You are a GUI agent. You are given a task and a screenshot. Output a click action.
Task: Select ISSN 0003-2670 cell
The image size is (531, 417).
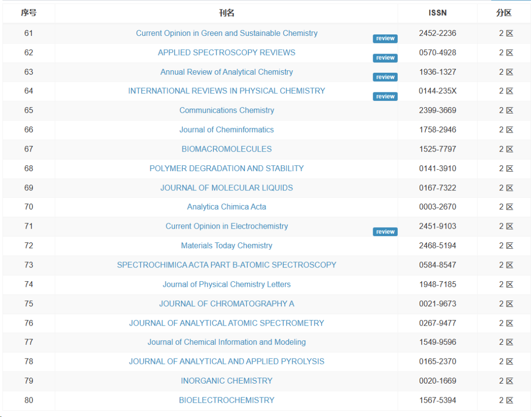[438, 207]
